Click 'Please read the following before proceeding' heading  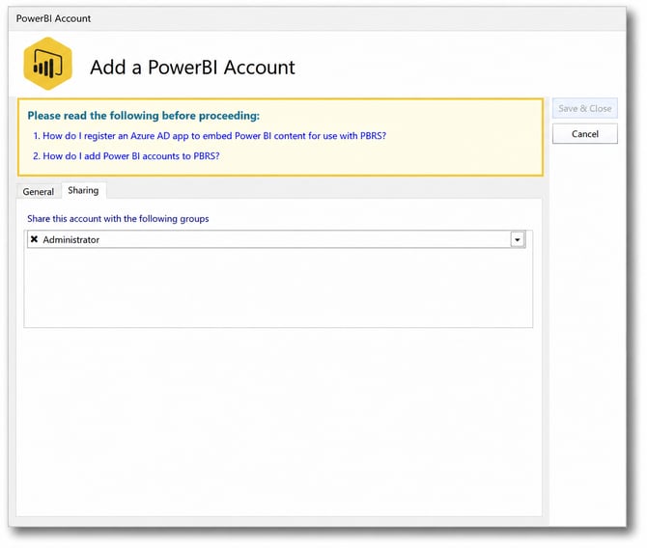click(144, 116)
